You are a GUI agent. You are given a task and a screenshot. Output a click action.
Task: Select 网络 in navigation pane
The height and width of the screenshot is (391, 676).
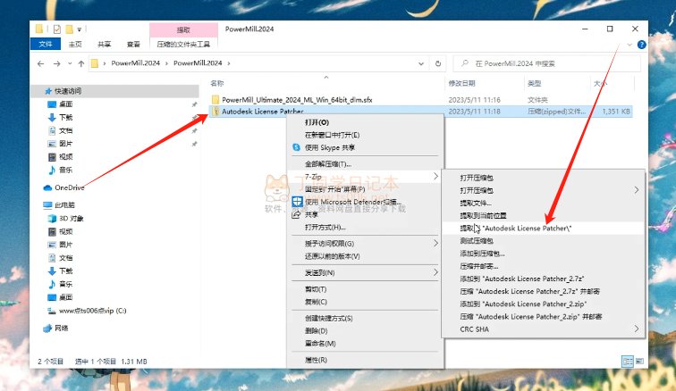pyautogui.click(x=56, y=329)
